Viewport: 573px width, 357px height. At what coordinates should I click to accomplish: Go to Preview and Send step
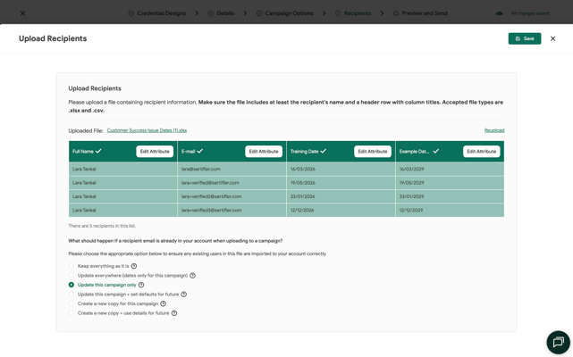click(x=420, y=13)
